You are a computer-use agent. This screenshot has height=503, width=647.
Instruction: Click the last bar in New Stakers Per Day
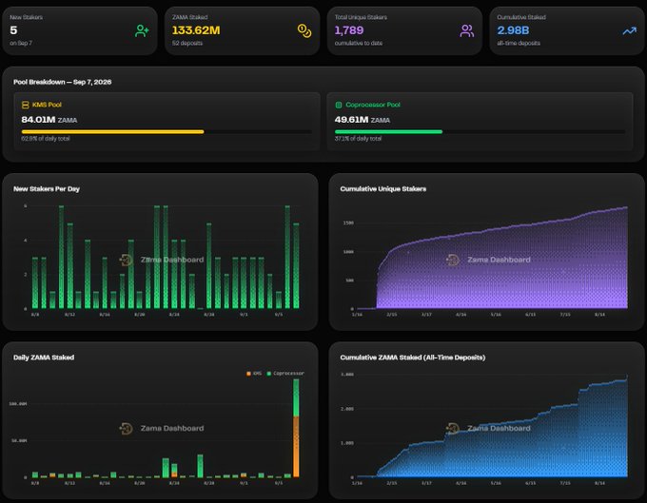[296, 266]
